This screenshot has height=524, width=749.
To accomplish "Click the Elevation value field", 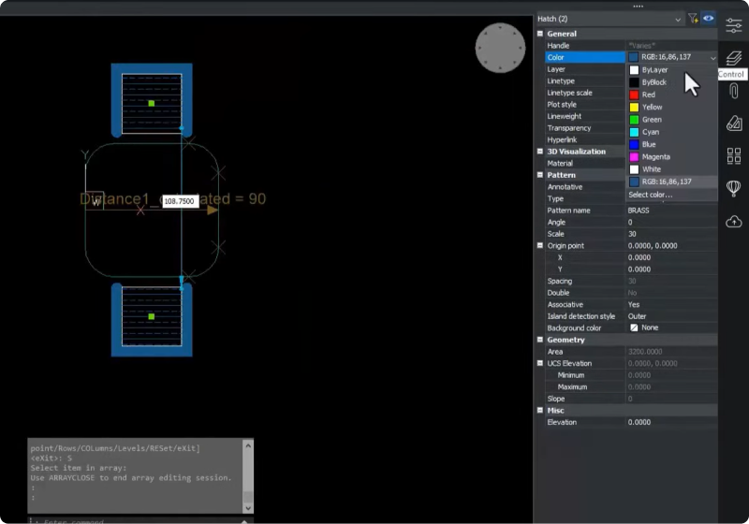I will pos(671,422).
